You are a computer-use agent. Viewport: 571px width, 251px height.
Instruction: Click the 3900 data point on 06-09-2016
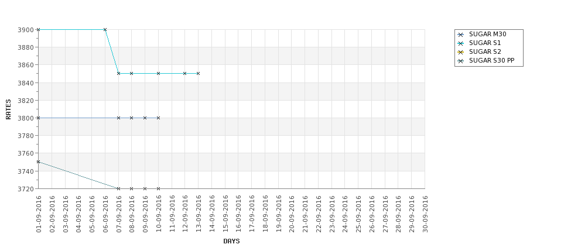pyautogui.click(x=105, y=29)
